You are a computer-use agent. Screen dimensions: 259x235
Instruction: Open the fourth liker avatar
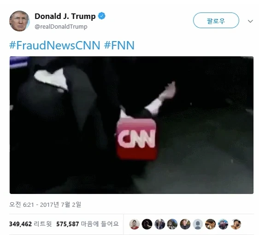[x=172, y=224]
